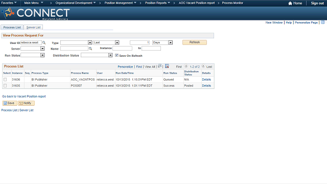Open the Server dropdown
The width and height of the screenshot is (327, 184).
[x=42, y=49]
